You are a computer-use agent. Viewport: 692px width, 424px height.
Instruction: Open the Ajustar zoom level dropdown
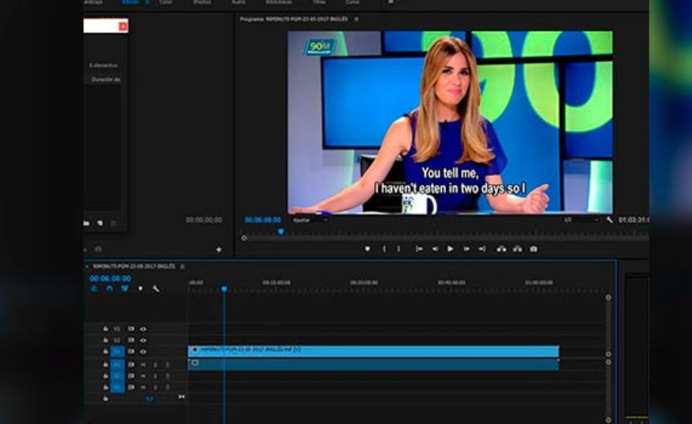(310, 219)
